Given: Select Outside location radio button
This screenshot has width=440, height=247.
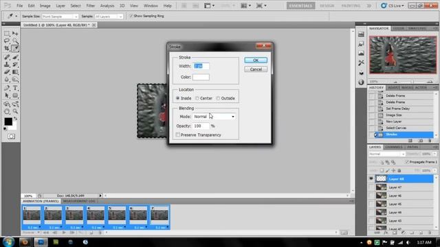Looking at the screenshot, I should coord(218,98).
